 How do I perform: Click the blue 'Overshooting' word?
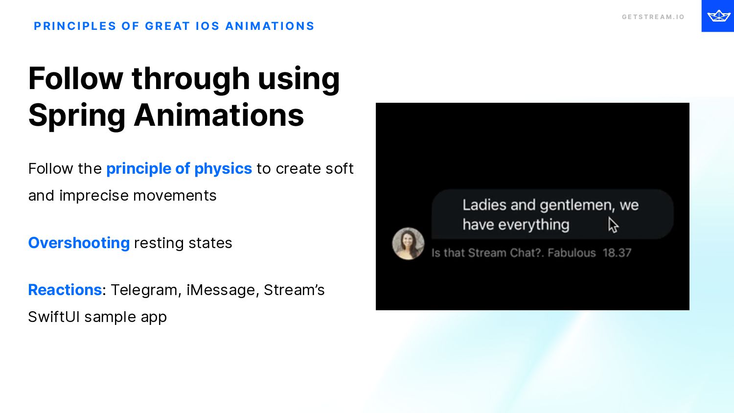click(x=79, y=243)
